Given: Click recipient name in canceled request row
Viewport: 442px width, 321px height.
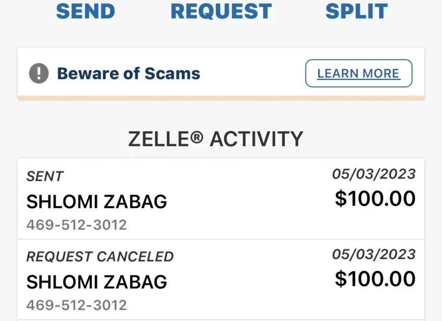Looking at the screenshot, I should [x=97, y=282].
